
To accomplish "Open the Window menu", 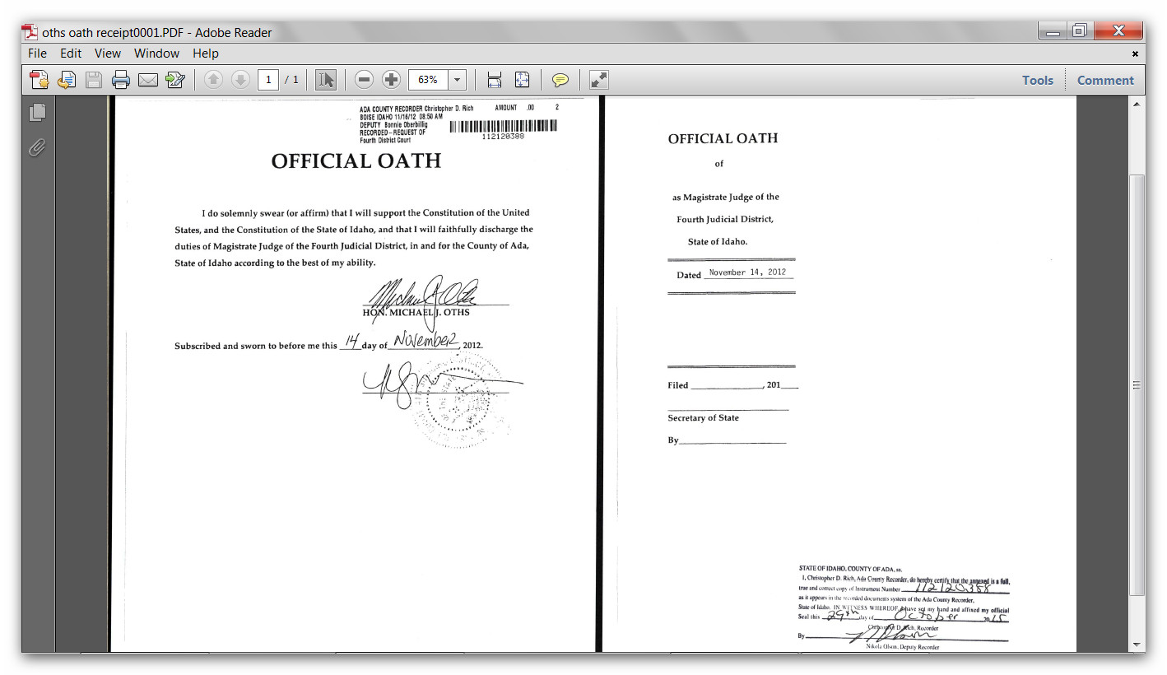I will tap(156, 54).
